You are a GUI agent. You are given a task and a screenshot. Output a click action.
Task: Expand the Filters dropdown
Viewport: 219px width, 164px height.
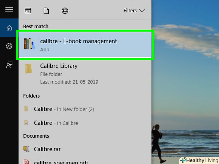click(x=134, y=11)
